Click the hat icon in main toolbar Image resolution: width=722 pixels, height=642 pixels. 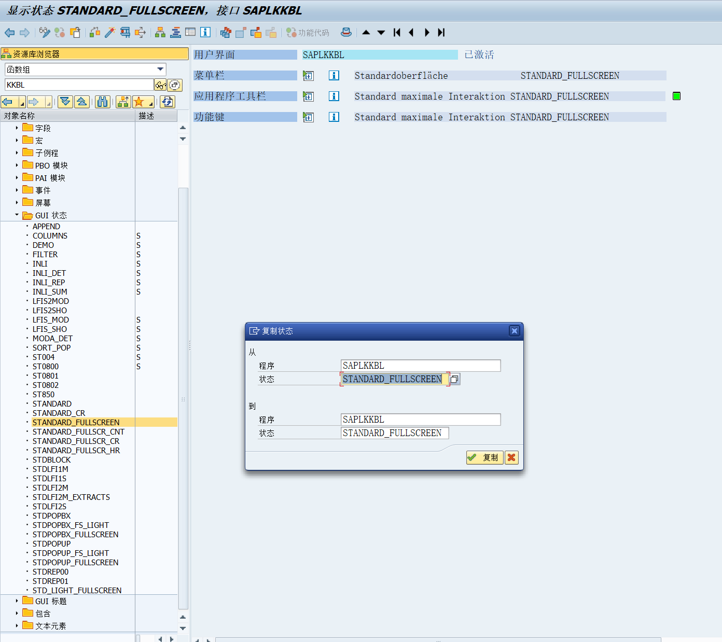click(346, 33)
